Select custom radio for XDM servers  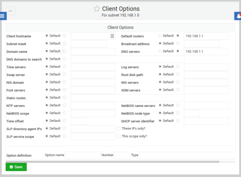pos(178,89)
